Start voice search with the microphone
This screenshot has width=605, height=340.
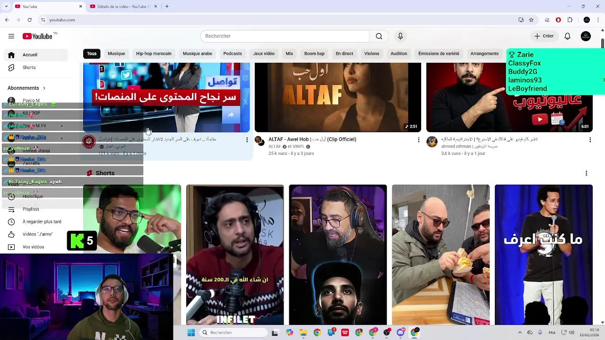(400, 36)
